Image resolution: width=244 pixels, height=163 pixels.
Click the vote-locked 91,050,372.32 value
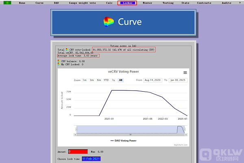102,50
